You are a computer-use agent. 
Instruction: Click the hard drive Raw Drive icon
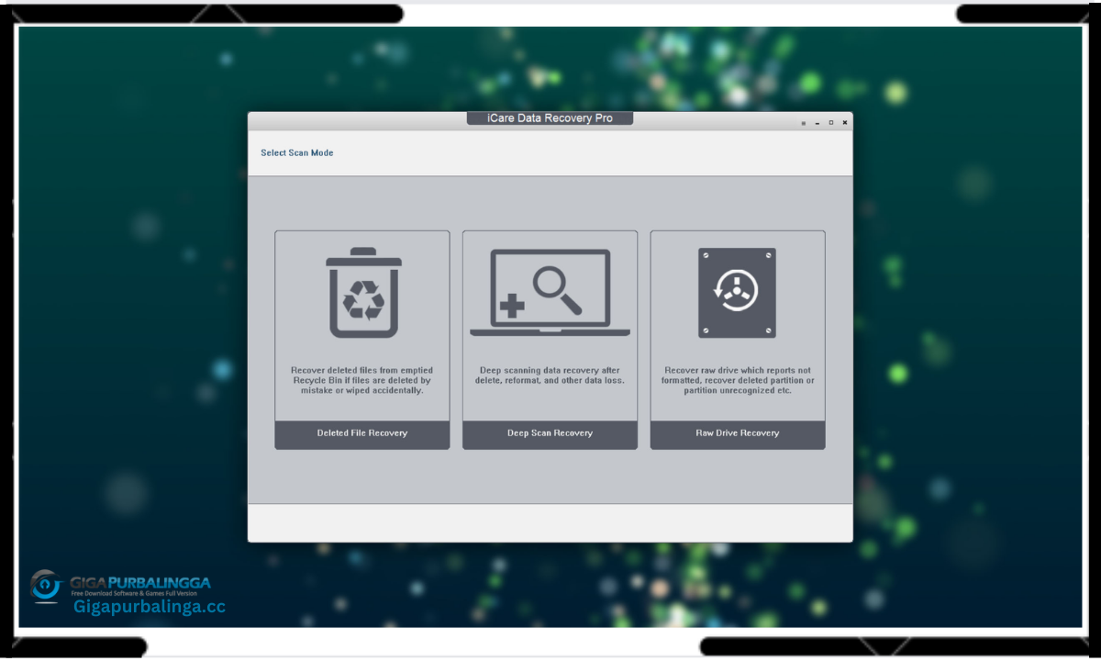(x=737, y=293)
